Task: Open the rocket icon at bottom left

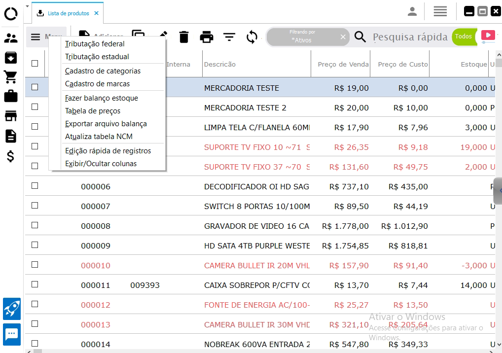Action: point(12,309)
